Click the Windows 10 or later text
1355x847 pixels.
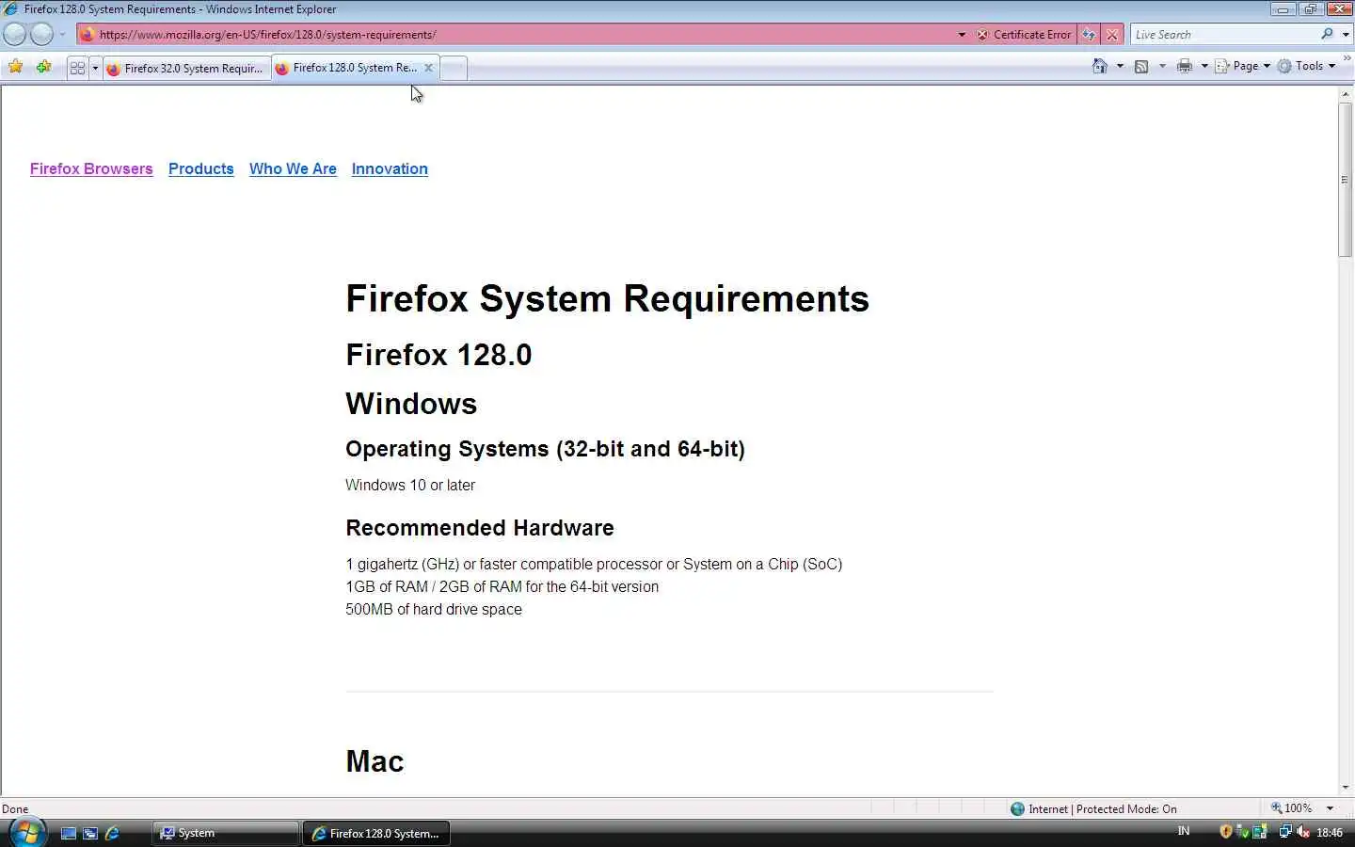[x=410, y=486]
